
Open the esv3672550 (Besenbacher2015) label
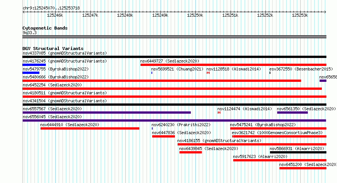301,69
